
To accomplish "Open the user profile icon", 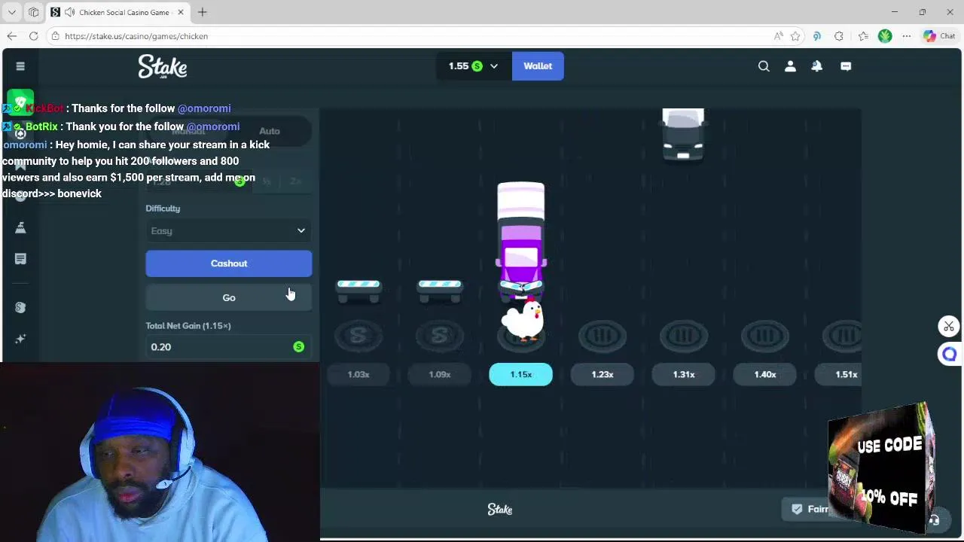I will [x=790, y=66].
